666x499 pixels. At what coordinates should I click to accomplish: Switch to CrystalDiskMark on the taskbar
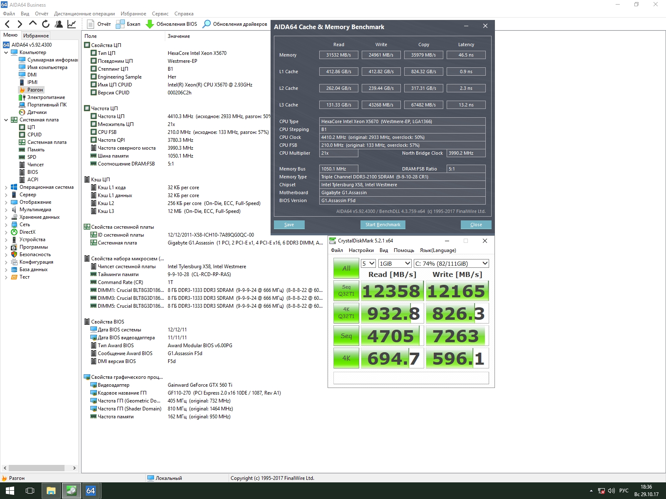click(x=71, y=491)
